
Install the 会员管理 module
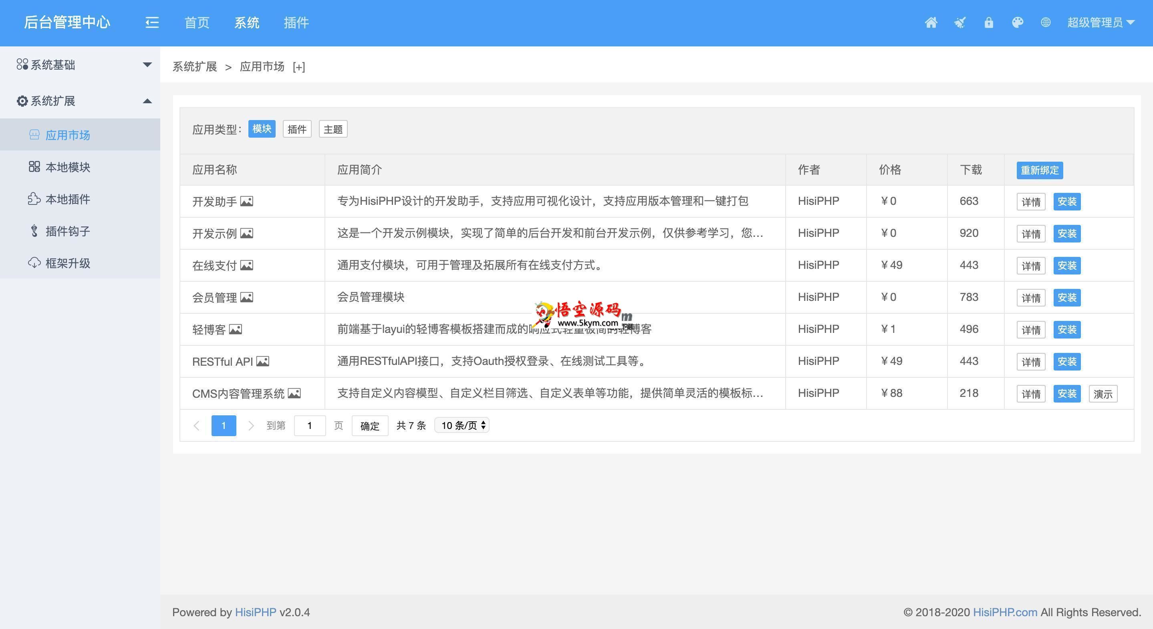pyautogui.click(x=1067, y=298)
